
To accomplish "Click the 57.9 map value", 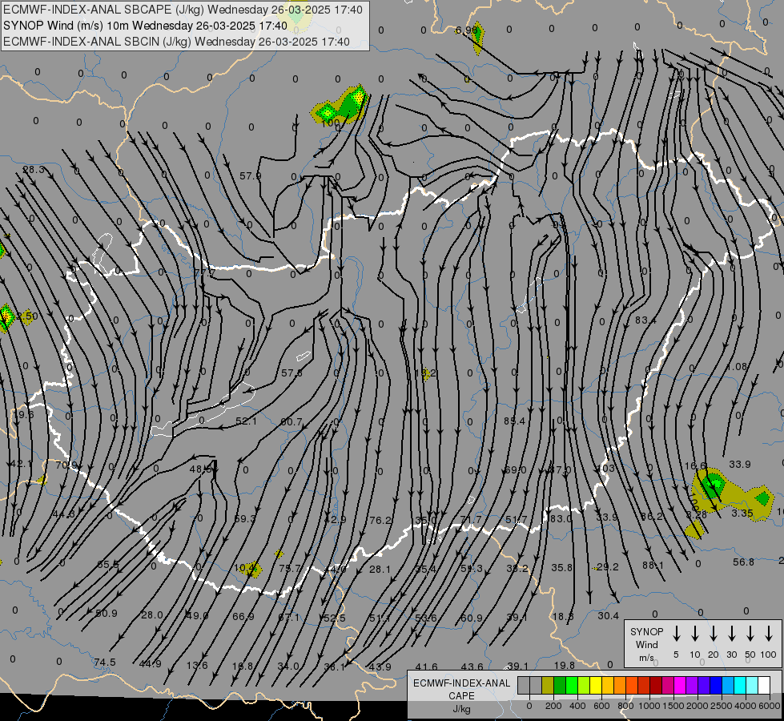I will coord(250,175).
